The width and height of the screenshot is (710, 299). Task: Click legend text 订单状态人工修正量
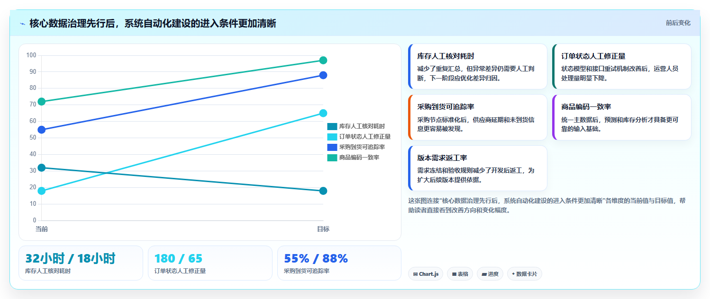pos(365,137)
